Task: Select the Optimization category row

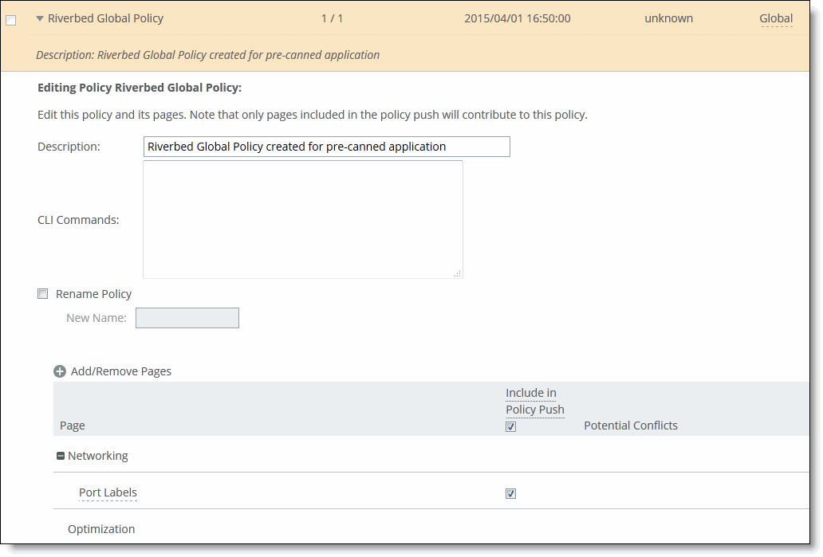Action: (x=101, y=529)
